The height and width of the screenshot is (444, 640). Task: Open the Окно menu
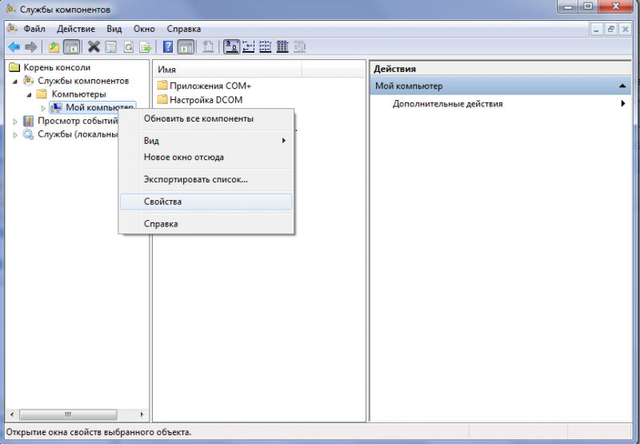coord(144,29)
